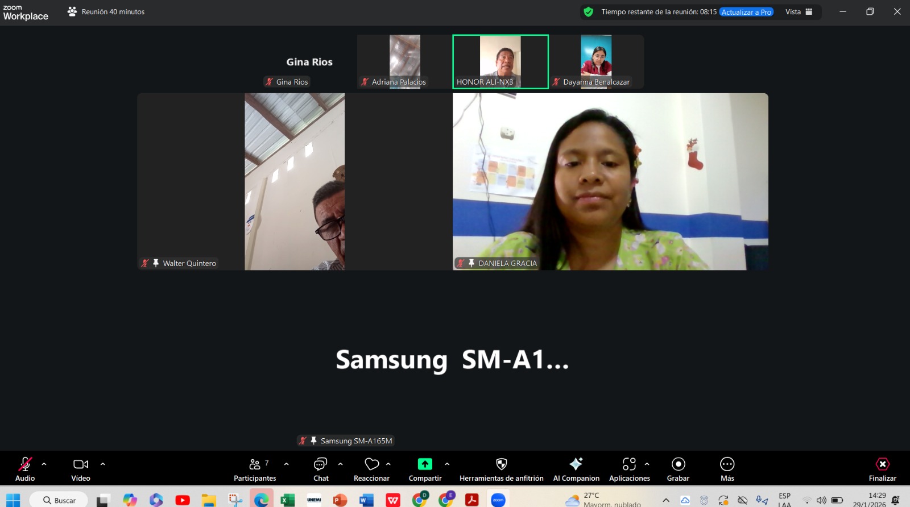Open Herramientas de anfitrión shield icon
910x507 pixels.
[x=501, y=464]
